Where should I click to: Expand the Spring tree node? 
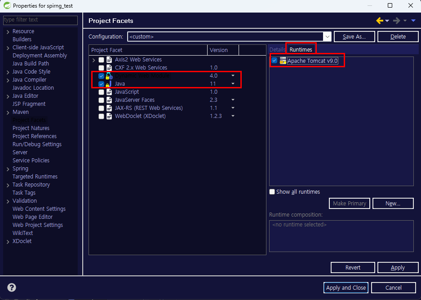point(8,169)
